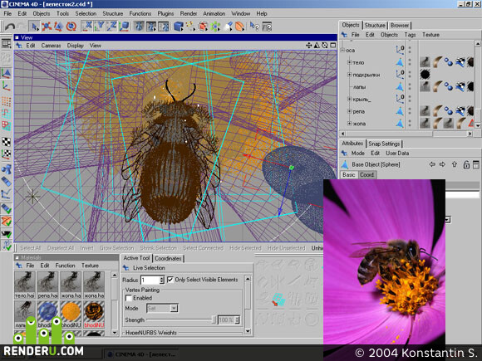This screenshot has height=361, width=482.
Task: Collapse the оса object tree
Action: pyautogui.click(x=342, y=50)
